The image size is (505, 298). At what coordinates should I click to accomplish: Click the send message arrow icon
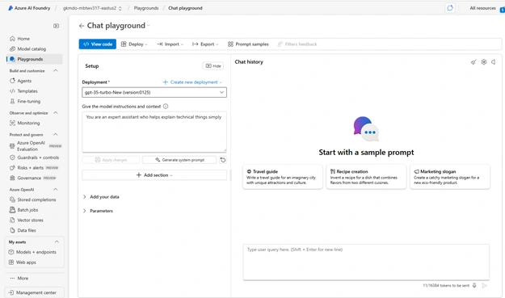tap(484, 285)
